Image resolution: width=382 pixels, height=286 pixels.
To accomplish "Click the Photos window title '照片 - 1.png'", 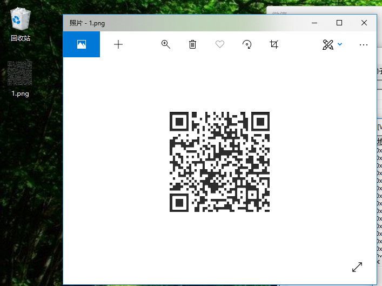I will (87, 23).
